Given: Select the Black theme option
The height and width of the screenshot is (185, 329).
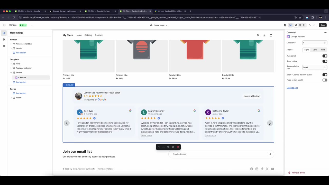Looking at the screenshot, I should [323, 50].
